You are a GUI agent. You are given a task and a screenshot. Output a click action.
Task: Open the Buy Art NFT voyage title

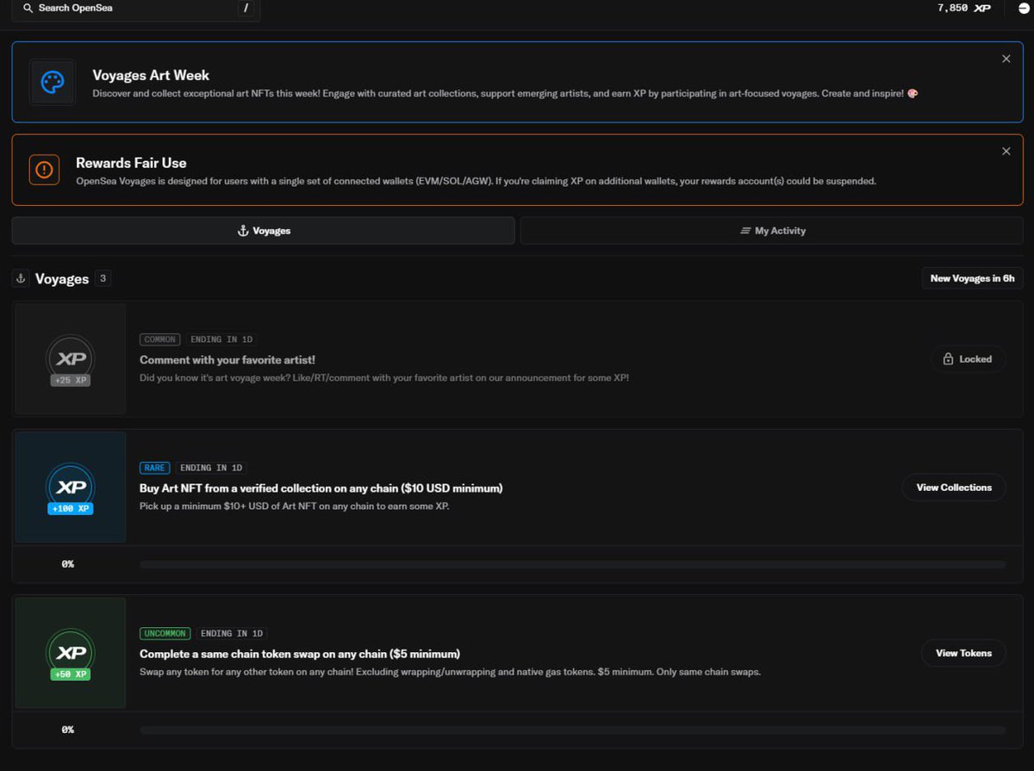pos(321,488)
